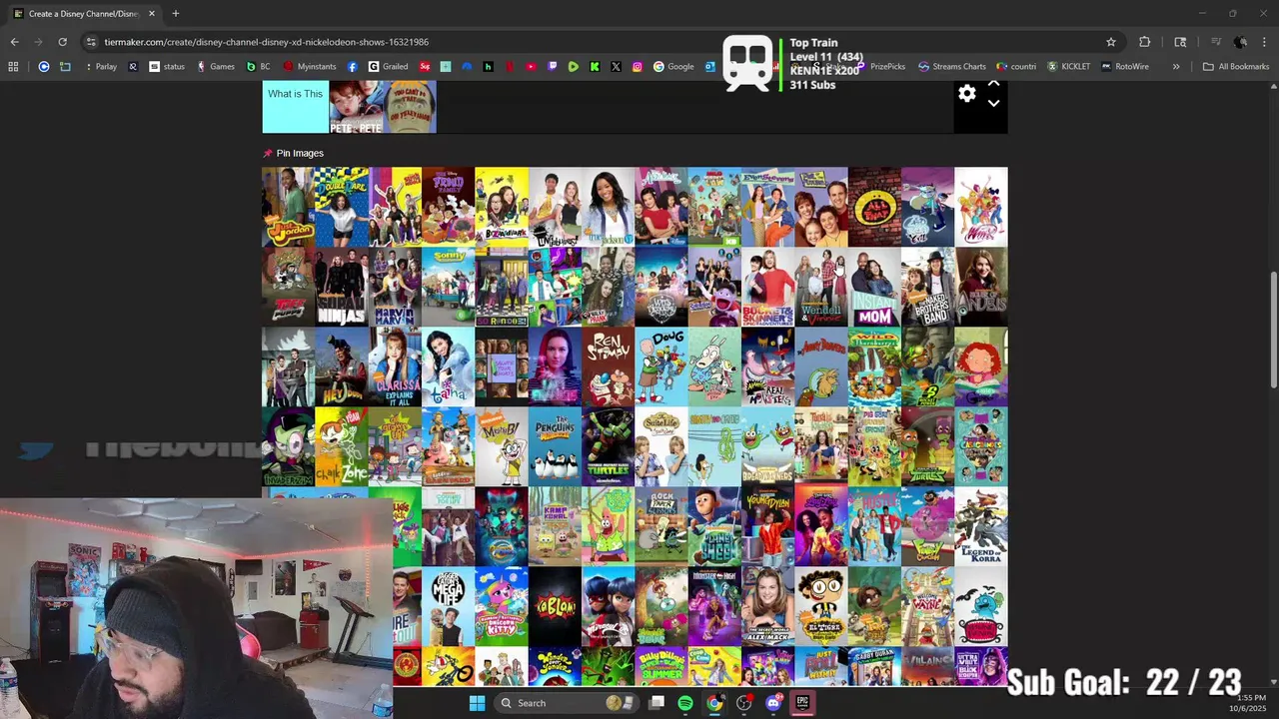
Task: Go back to the previous page
Action: coord(14,42)
